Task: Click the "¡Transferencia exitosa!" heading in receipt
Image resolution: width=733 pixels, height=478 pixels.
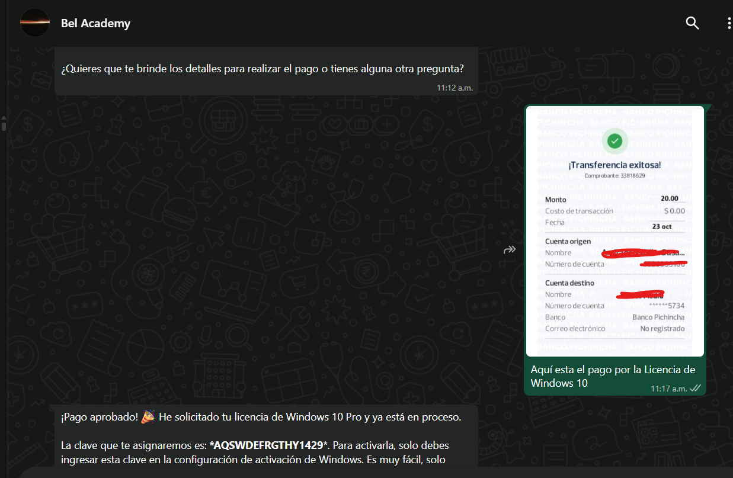Action: [614, 165]
